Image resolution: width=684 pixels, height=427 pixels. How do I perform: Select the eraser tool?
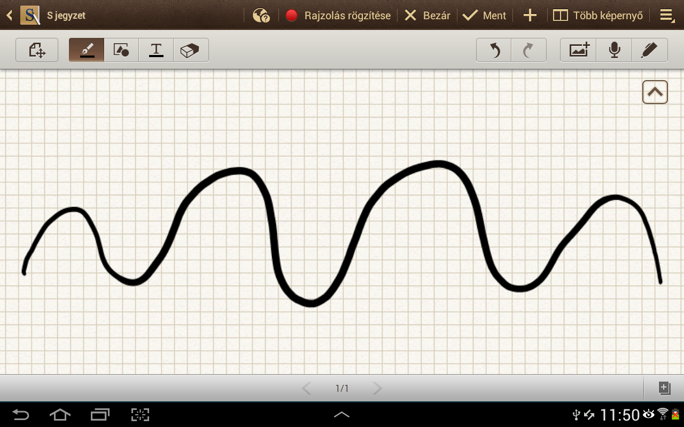[x=190, y=50]
